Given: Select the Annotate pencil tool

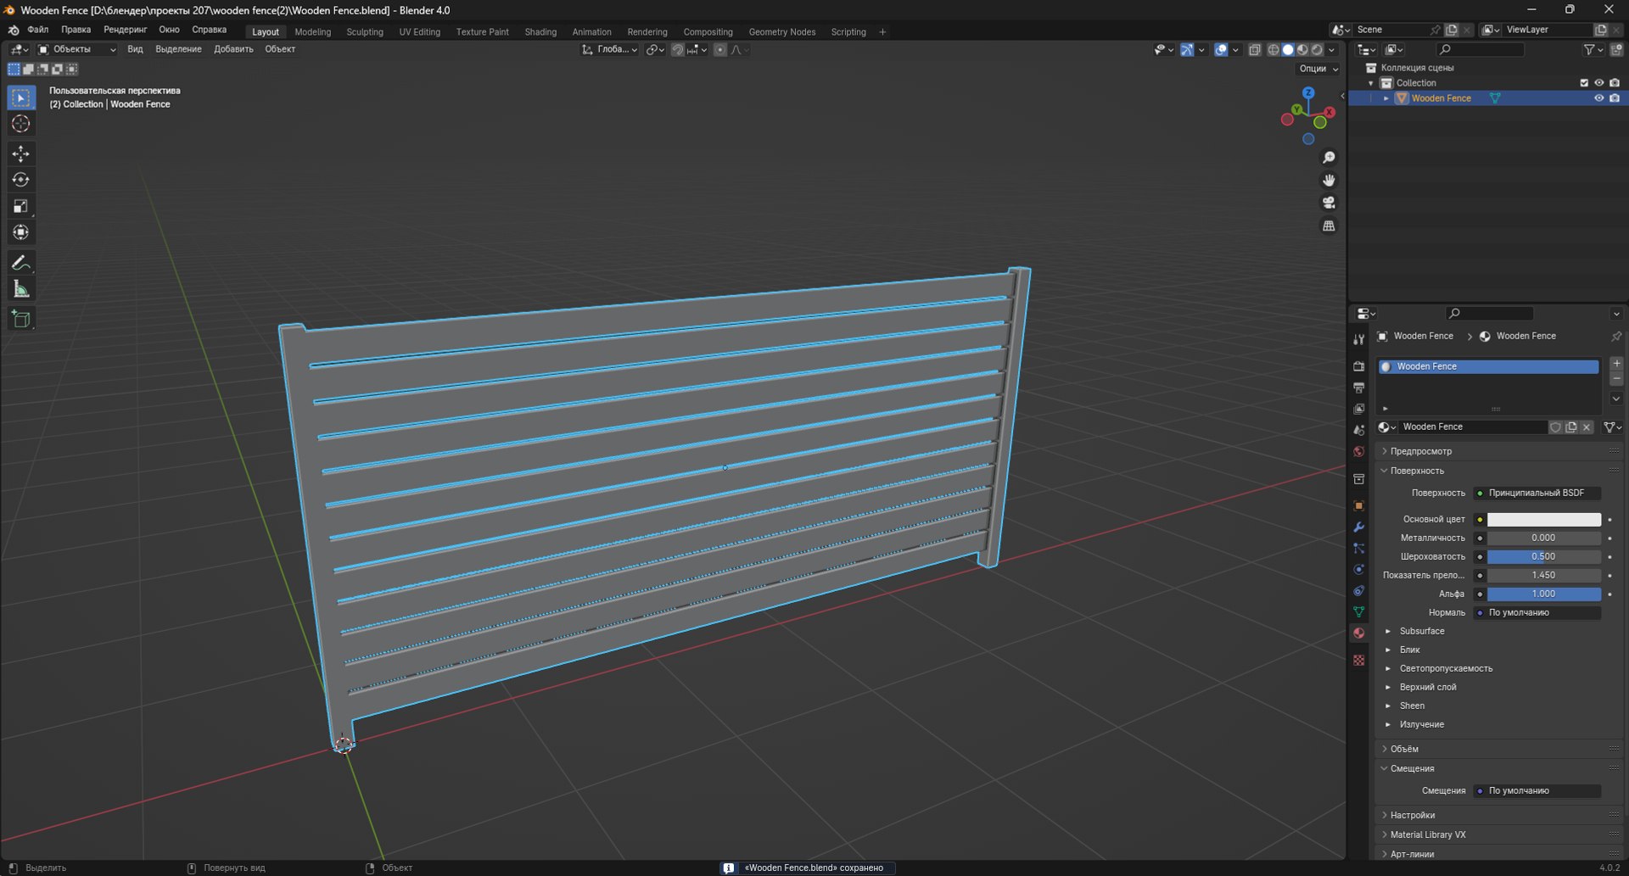Looking at the screenshot, I should [x=21, y=263].
